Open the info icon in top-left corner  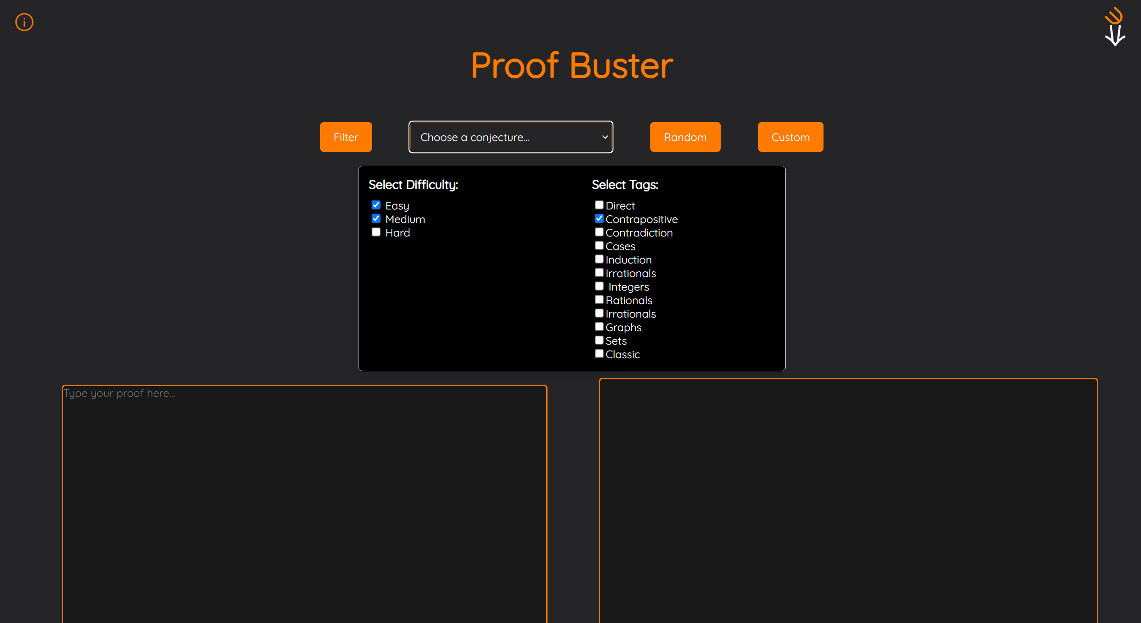pyautogui.click(x=24, y=22)
